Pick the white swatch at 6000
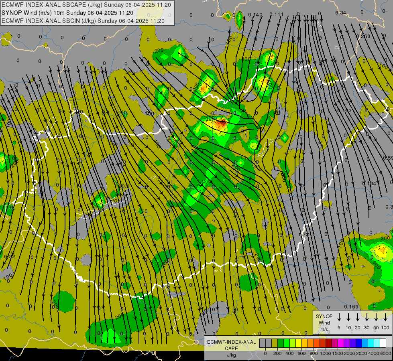This screenshot has height=361, width=393. pyautogui.click(x=383, y=343)
